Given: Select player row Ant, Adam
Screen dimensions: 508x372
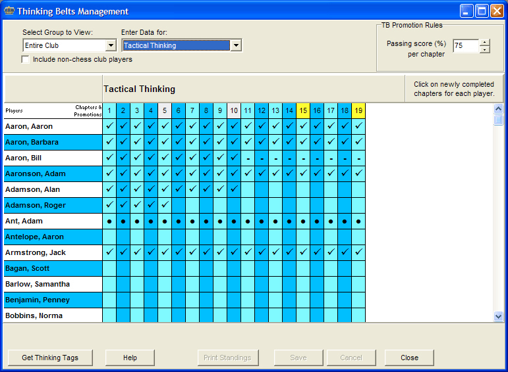Looking at the screenshot, I should coord(53,221).
